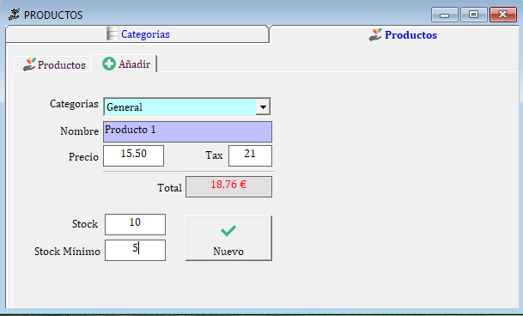The image size is (523, 316).
Task: Maximize the PRODUCTOS window
Action: (474, 15)
